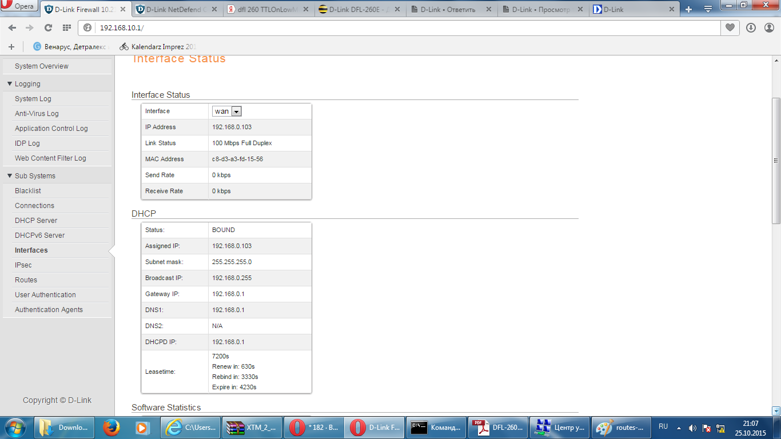Show hidden system tray icons

[679, 428]
